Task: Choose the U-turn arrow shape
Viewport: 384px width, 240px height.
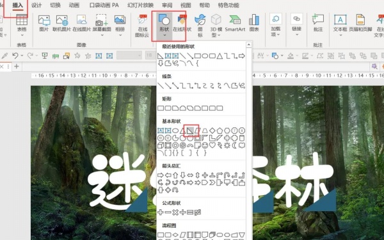Action: pyautogui.click(x=227, y=175)
